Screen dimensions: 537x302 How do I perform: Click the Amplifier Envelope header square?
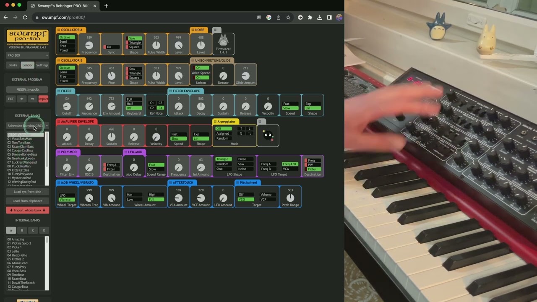point(59,122)
